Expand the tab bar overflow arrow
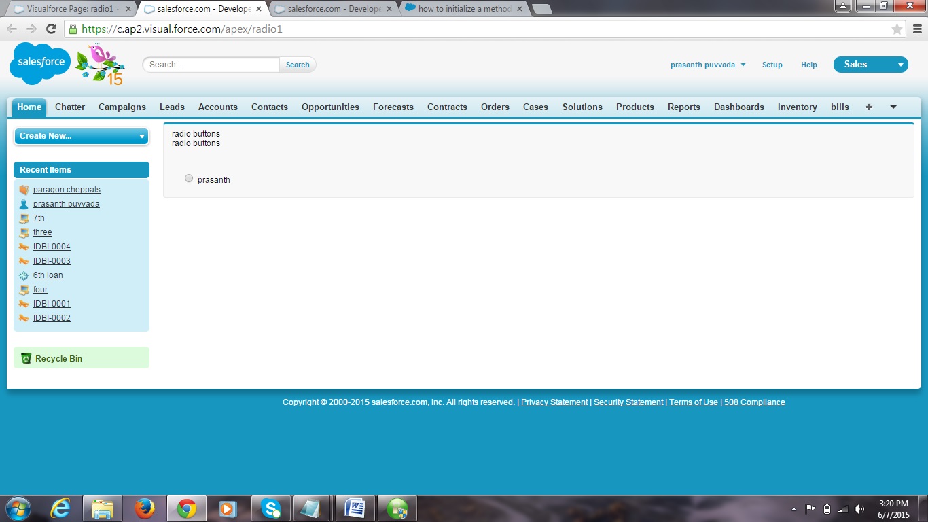Screen dimensions: 928x522 (893, 107)
